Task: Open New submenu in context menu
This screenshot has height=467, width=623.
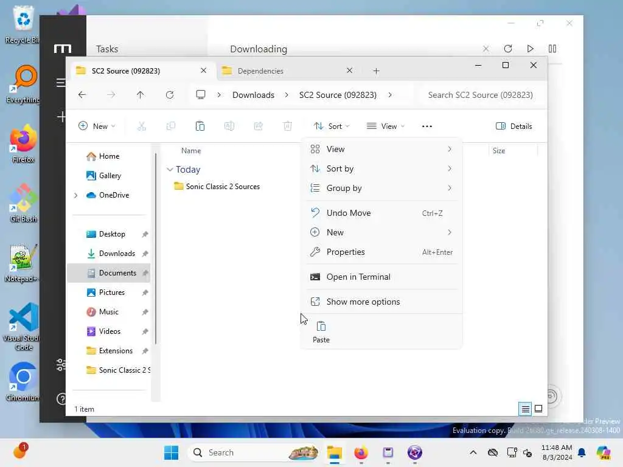Action: 381,233
